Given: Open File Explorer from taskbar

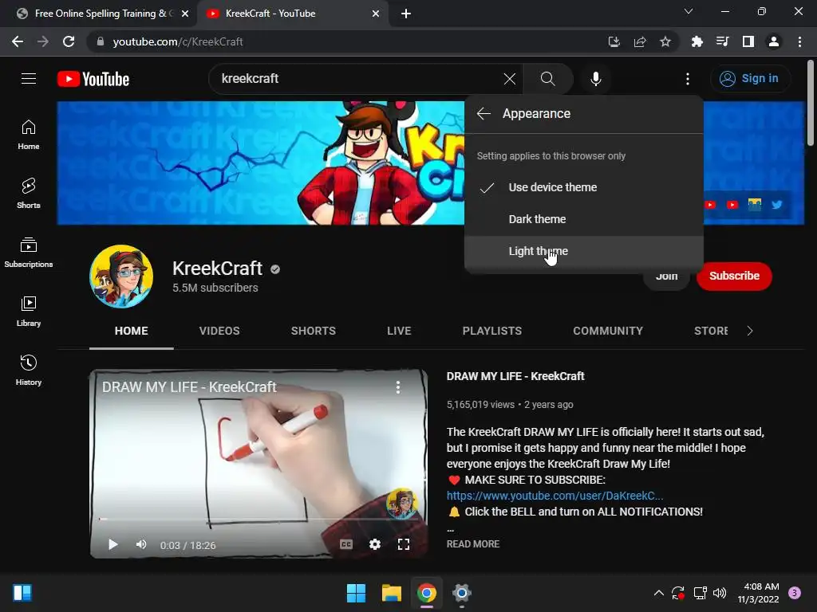Looking at the screenshot, I should coord(391,593).
